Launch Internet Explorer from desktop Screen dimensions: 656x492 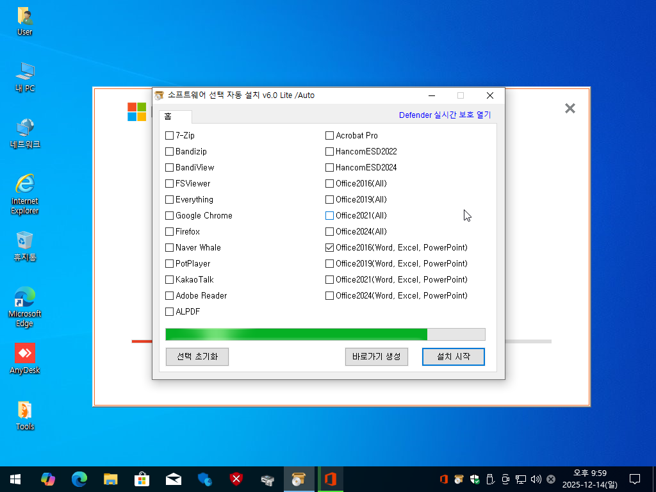point(25,193)
